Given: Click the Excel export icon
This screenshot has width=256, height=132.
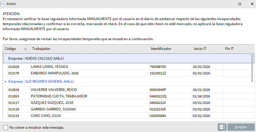Looking at the screenshot, I should tap(222, 127).
